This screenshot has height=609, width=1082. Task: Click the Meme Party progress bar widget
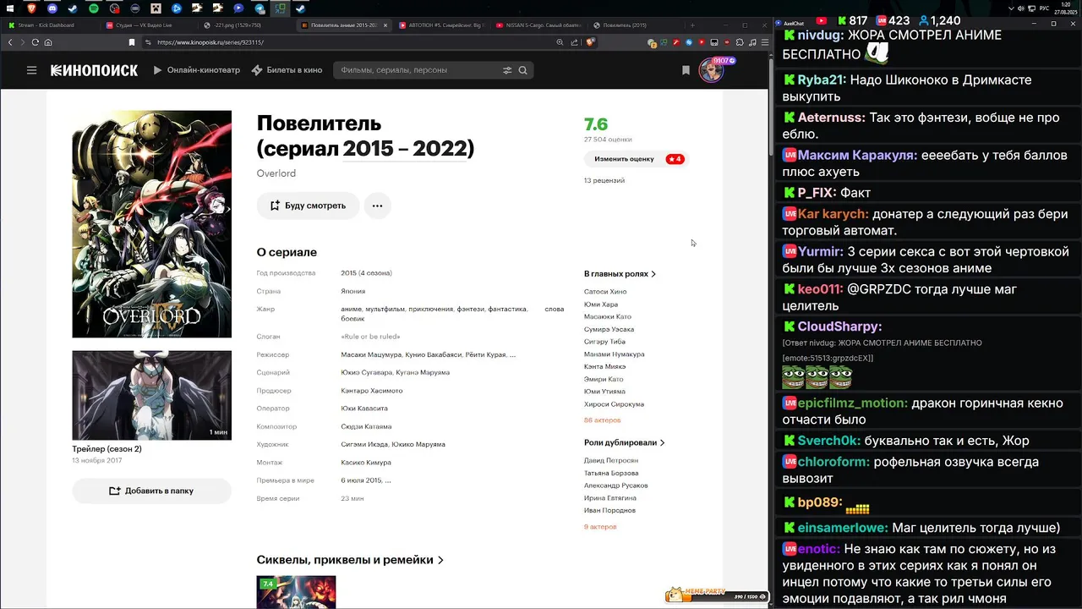tap(718, 595)
